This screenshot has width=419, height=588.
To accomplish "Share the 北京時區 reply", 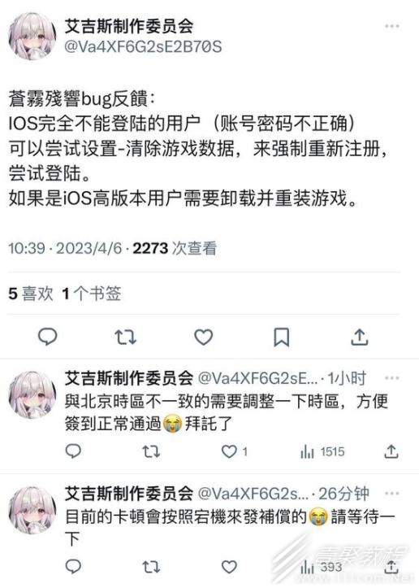I will pos(391,451).
